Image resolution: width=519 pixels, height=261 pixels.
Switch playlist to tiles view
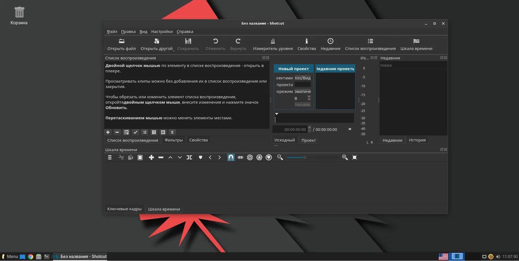click(x=163, y=132)
